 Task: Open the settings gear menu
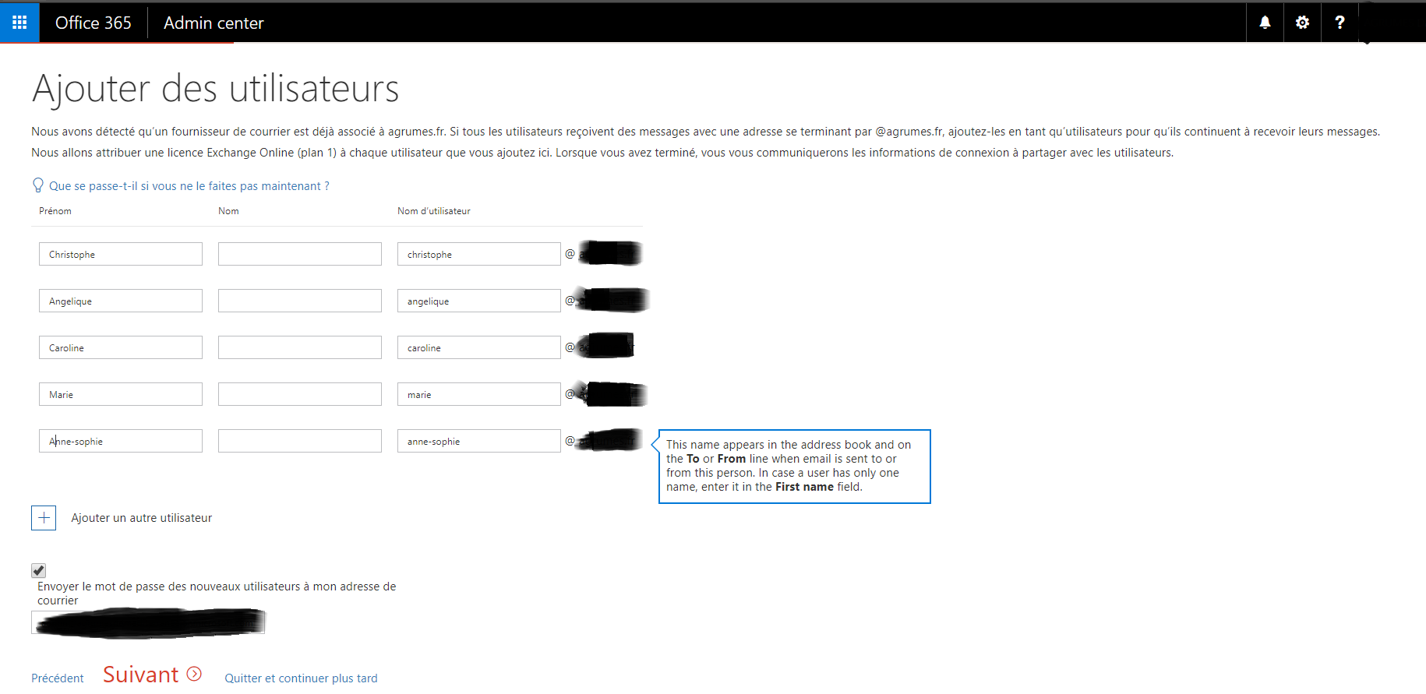click(1302, 23)
